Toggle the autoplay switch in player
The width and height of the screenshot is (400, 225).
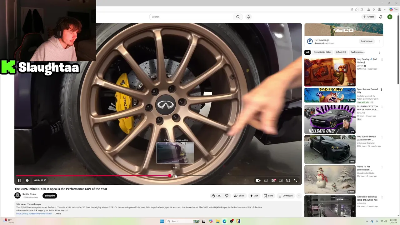(x=258, y=180)
